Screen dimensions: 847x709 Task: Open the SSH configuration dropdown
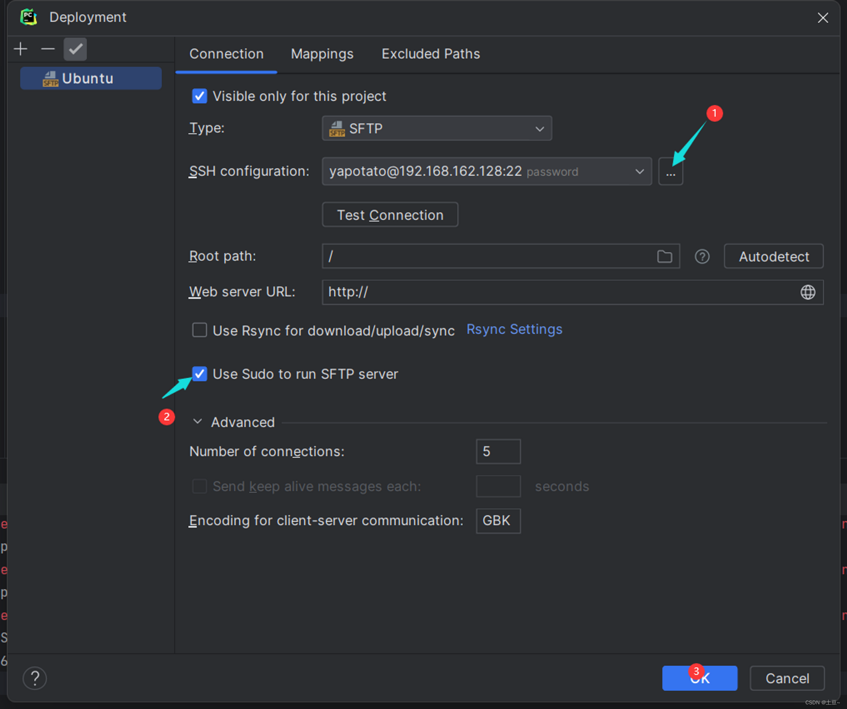click(x=487, y=171)
